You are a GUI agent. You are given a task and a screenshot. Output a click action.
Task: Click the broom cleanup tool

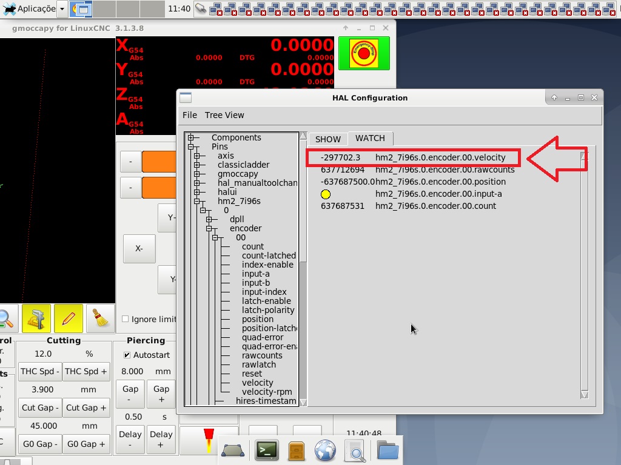[x=100, y=319]
